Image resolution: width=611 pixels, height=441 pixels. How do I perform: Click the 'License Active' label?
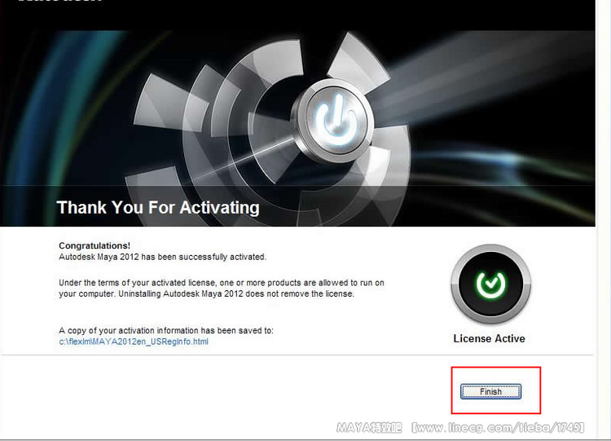click(489, 338)
